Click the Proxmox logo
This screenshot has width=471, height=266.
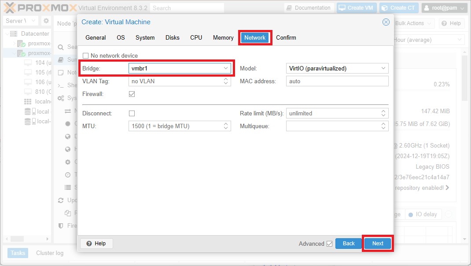pyautogui.click(x=40, y=8)
